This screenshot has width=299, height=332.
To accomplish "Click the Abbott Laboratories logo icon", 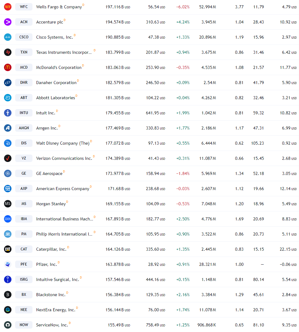I will tap(8, 98).
